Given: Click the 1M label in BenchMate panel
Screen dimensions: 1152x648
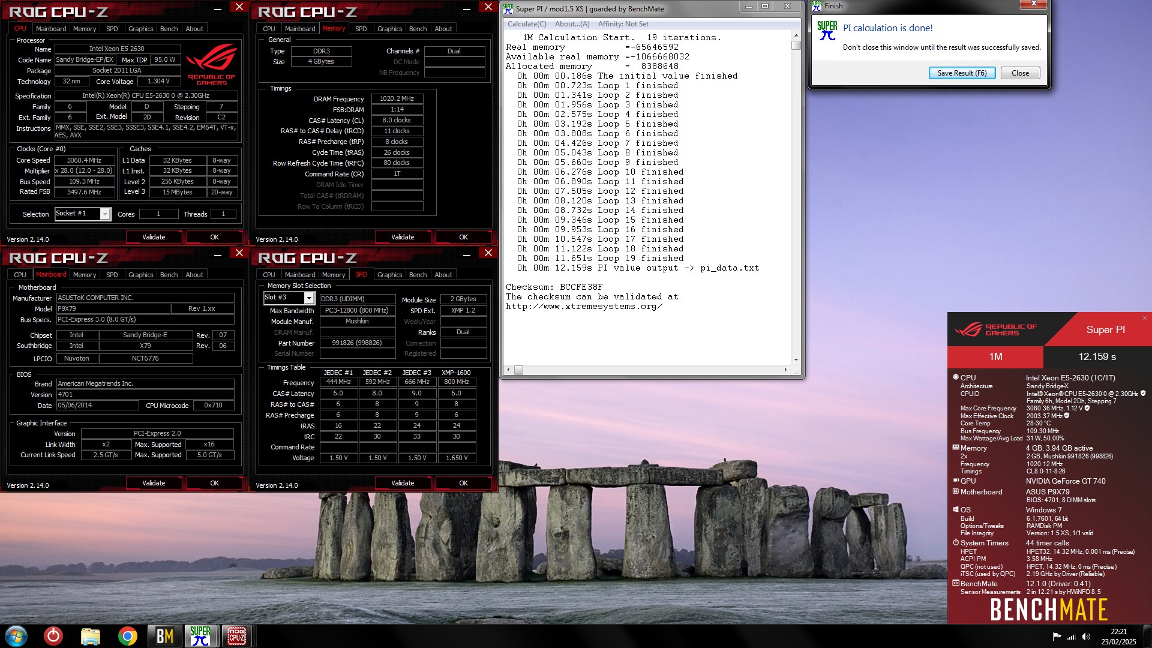Looking at the screenshot, I should coord(996,356).
